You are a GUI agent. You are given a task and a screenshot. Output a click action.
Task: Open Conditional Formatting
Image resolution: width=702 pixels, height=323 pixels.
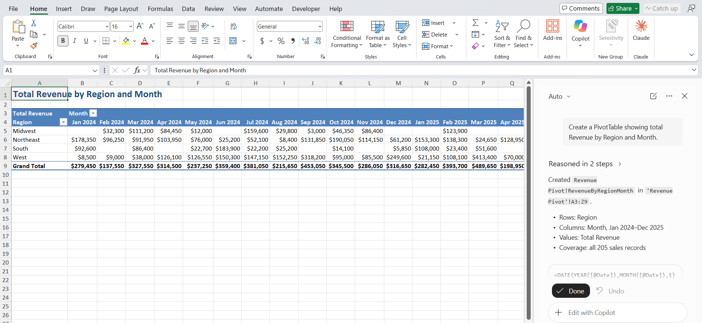347,34
